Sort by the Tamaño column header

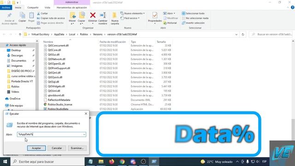pos(161,42)
